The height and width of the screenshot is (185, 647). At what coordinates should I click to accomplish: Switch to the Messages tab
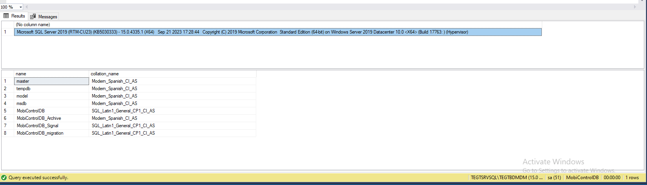[x=44, y=16]
